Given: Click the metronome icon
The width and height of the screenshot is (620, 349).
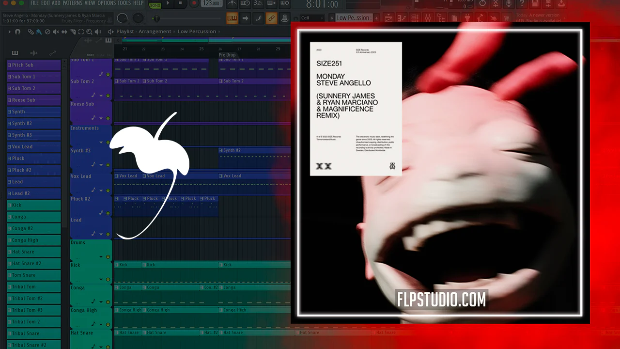Looking at the screenshot, I should 232,4.
